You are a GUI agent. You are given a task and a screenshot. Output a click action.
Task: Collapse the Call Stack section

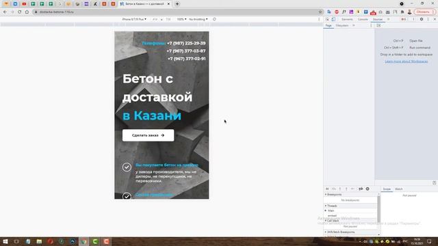[350, 221]
